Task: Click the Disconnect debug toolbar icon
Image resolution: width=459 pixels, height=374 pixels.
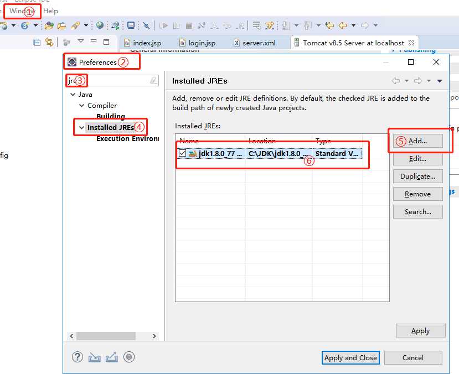Action: click(202, 26)
